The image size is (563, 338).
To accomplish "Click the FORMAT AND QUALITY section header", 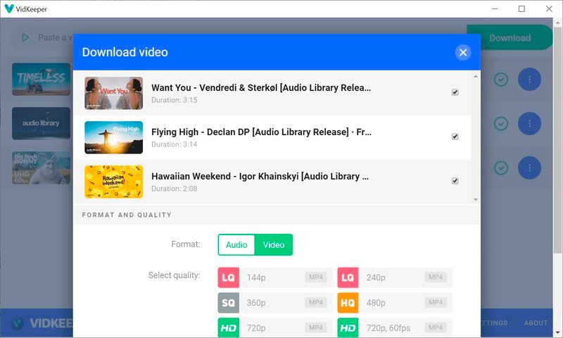I will tap(127, 215).
